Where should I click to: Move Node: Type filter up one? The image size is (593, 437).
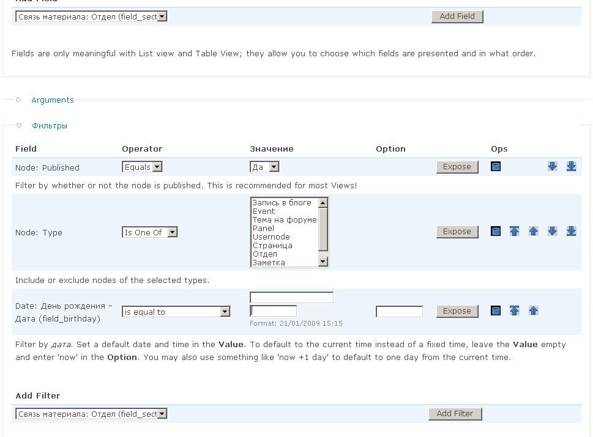(x=533, y=231)
